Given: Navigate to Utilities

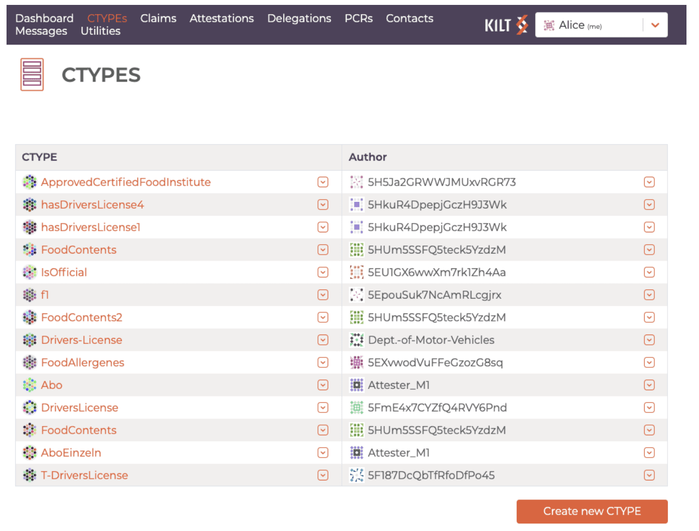Looking at the screenshot, I should pos(100,31).
